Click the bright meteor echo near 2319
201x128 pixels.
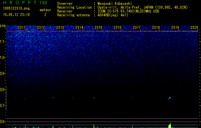tap(170, 98)
